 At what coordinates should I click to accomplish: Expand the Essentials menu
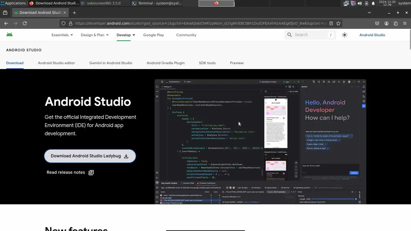[62, 35]
